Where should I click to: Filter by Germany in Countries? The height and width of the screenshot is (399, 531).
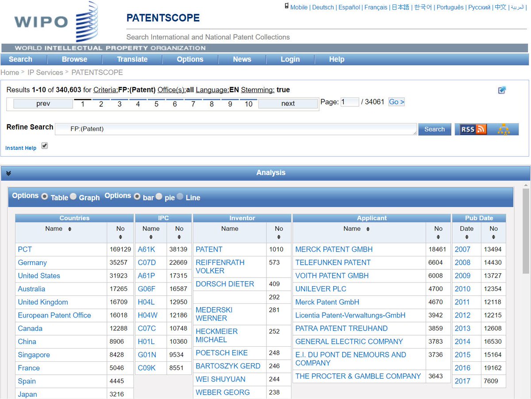click(x=32, y=263)
